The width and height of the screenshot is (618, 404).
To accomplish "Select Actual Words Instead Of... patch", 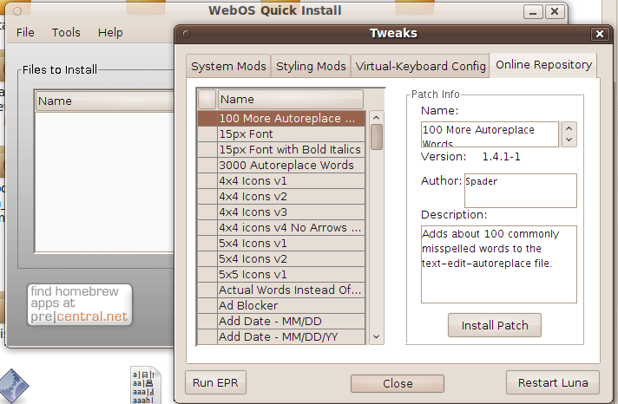I will pos(292,290).
